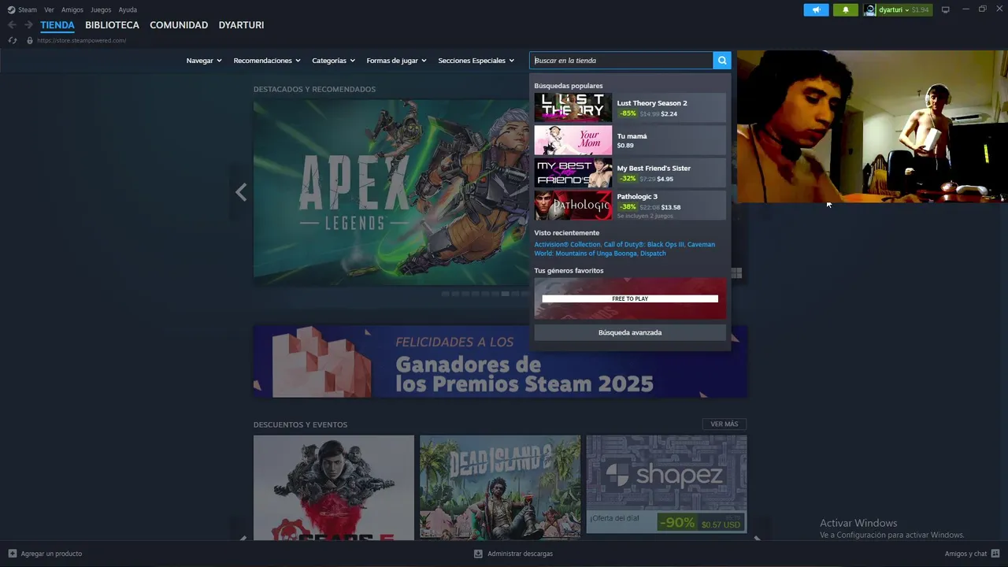Click the search magnifier button

(722, 61)
